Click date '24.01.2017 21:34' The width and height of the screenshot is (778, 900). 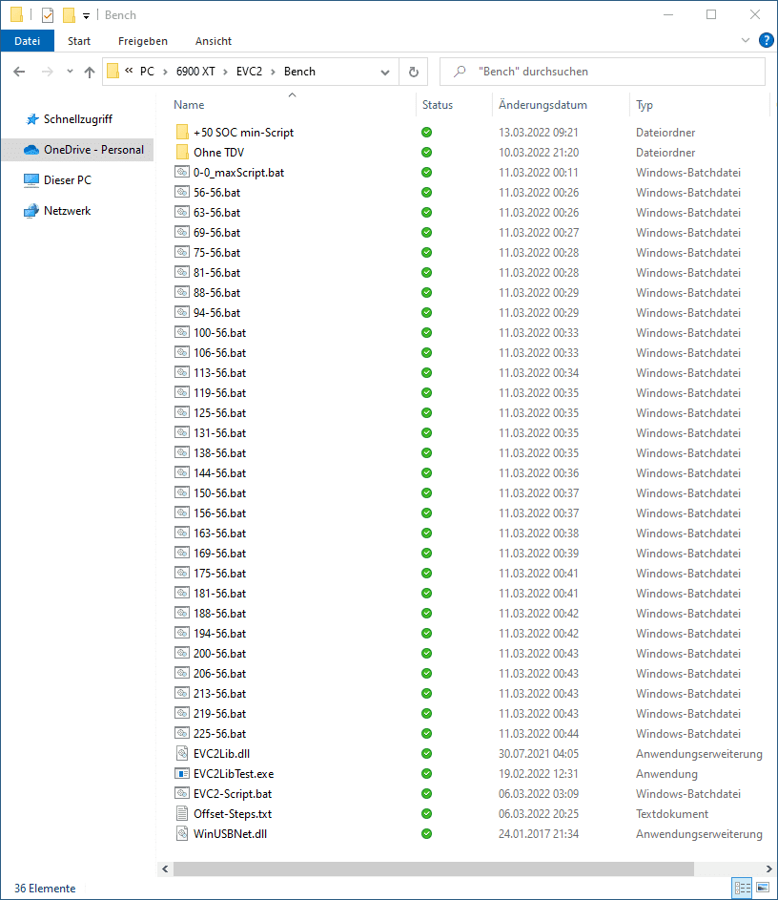click(539, 834)
